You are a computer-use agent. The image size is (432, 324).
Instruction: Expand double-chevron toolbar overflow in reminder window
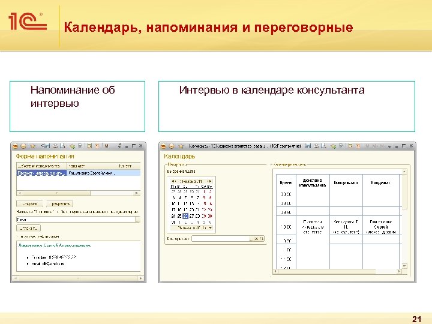(119, 146)
